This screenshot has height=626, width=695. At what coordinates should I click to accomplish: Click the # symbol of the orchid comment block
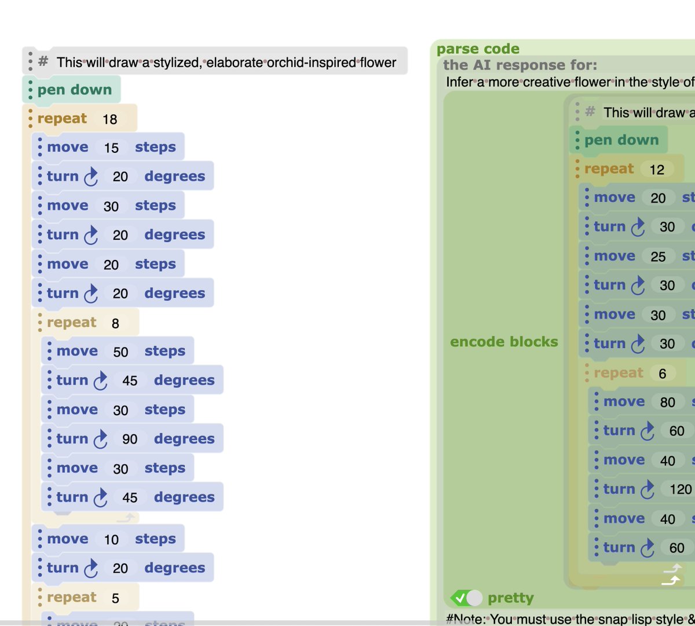(x=43, y=61)
